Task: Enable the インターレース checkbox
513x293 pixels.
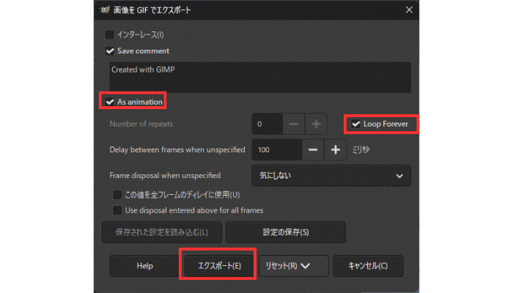Action: (x=110, y=34)
